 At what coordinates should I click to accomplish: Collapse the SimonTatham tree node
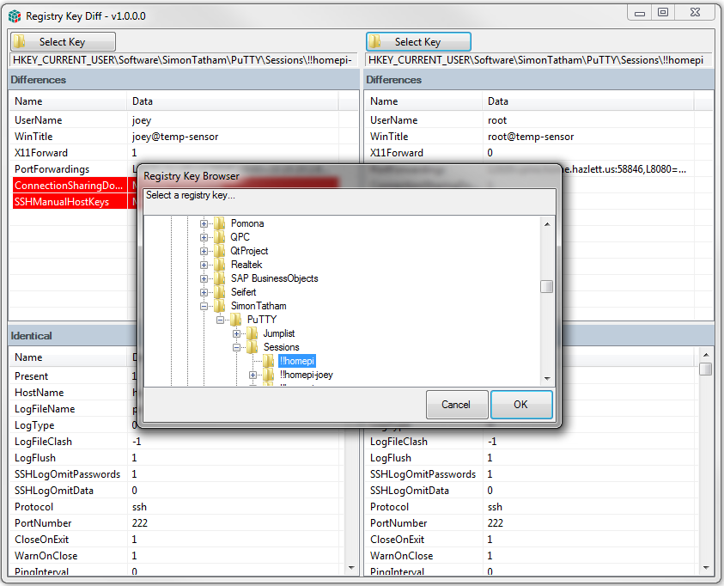tap(204, 306)
